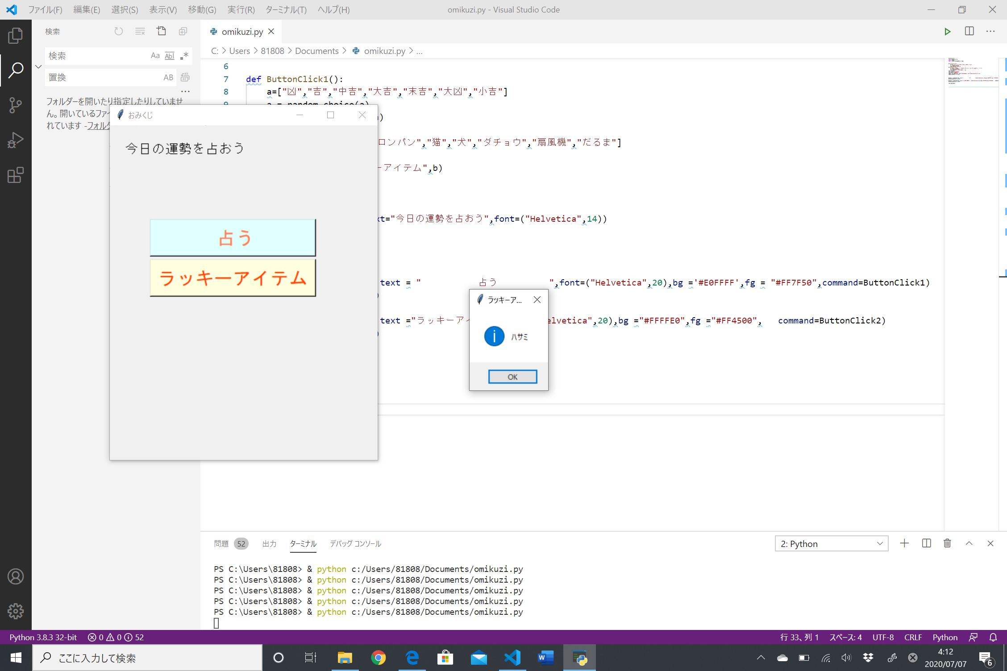
Task: Open the Explorer view in activity bar
Action: (x=16, y=36)
